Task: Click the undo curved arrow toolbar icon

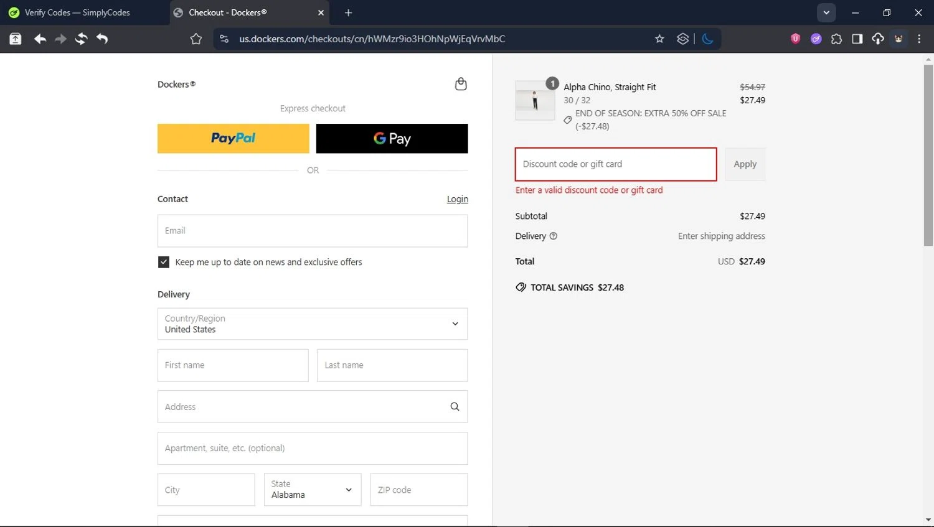Action: [x=102, y=39]
